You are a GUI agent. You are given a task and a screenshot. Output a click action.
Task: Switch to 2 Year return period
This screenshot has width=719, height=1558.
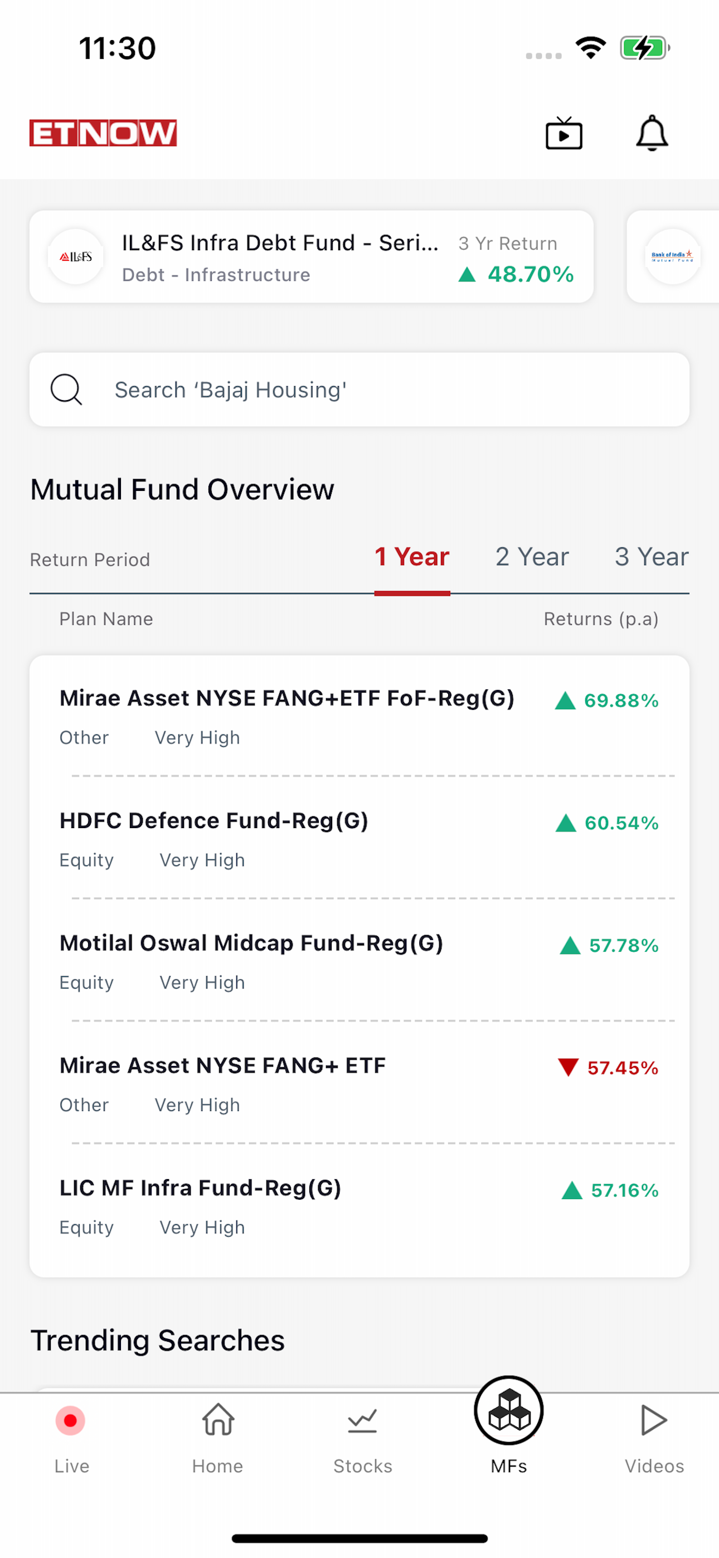pyautogui.click(x=532, y=557)
